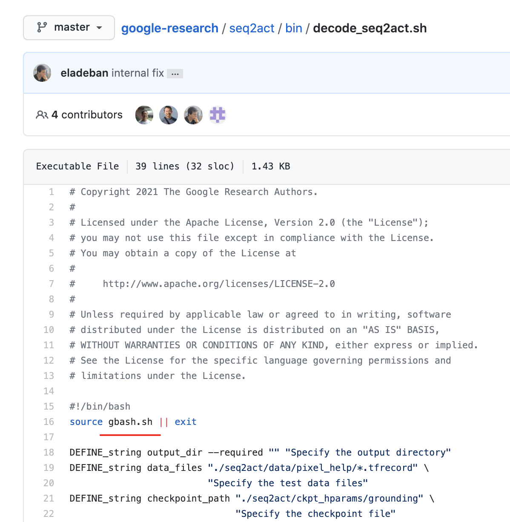Click the branch icon on the master button
510x522 pixels.
click(41, 27)
